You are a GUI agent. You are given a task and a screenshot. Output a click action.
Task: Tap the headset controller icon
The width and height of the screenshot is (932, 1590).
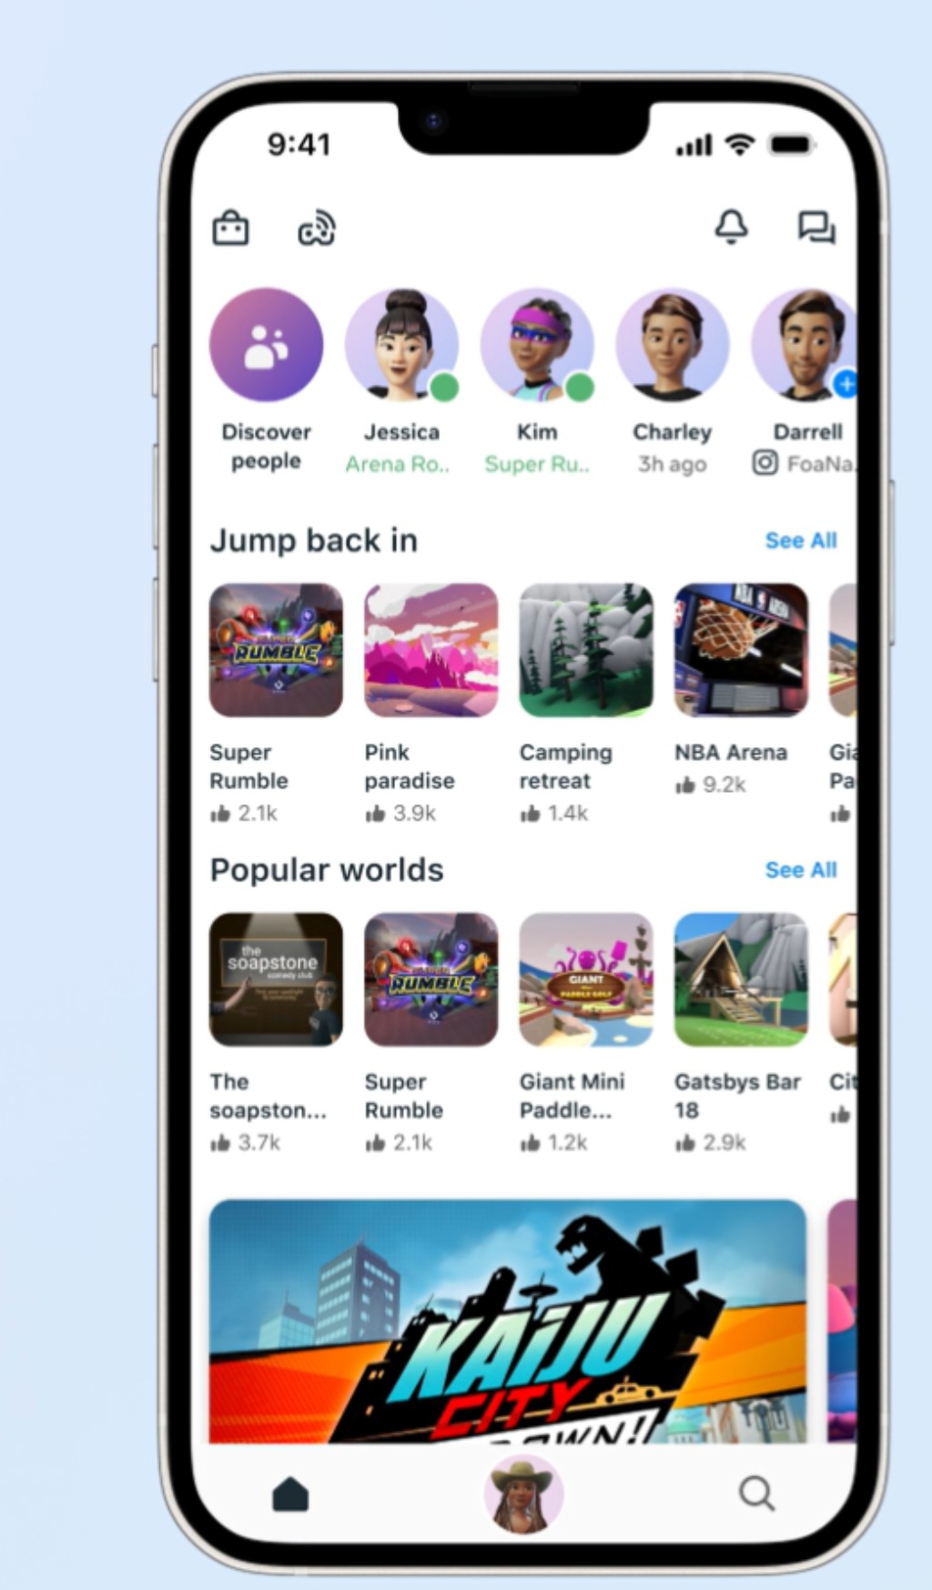pos(317,228)
